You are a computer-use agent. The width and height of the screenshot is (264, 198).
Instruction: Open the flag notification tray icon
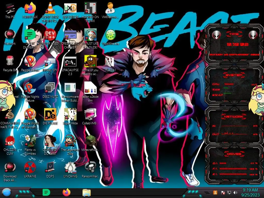[223, 192]
